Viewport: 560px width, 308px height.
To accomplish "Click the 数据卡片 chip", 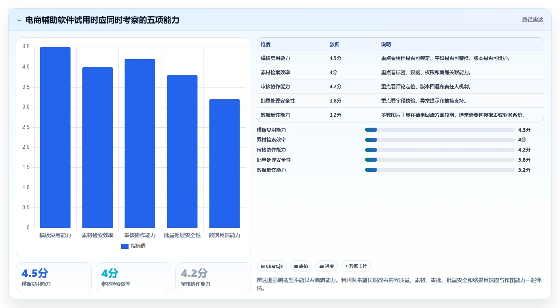I will coord(356,266).
